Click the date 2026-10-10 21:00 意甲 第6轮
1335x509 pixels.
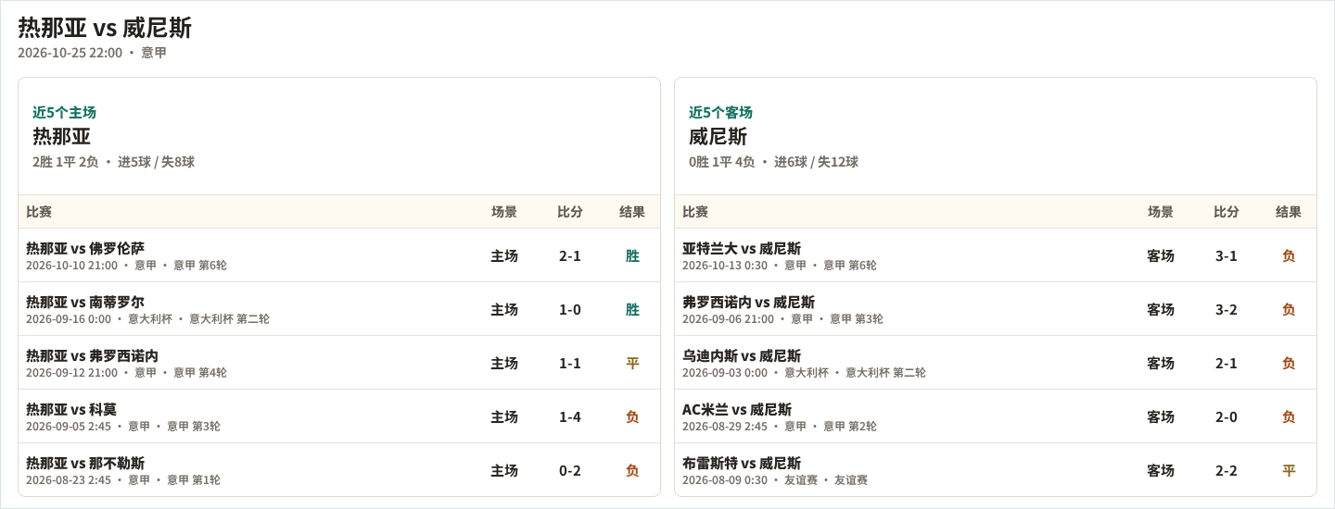click(126, 266)
